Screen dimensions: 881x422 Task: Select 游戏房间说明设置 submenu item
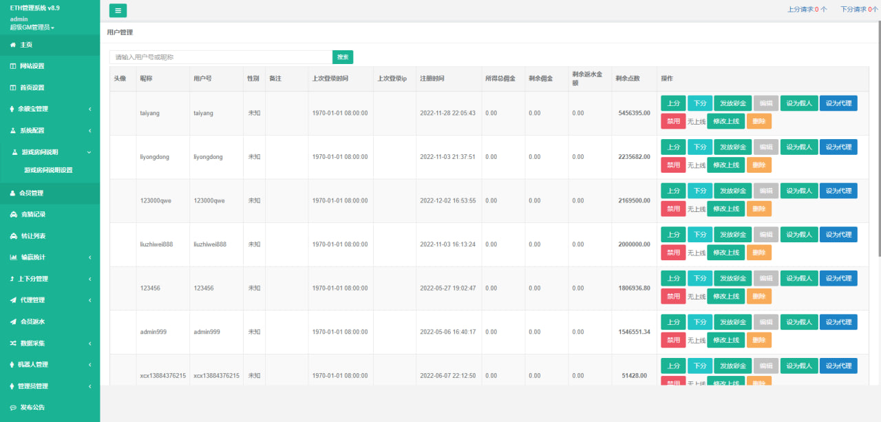(x=48, y=170)
